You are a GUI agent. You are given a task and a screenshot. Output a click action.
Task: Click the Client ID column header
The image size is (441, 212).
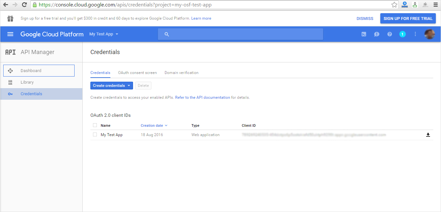[249, 125]
